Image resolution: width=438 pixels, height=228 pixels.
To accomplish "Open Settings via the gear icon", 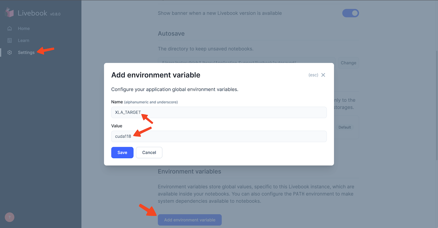I will (x=10, y=52).
